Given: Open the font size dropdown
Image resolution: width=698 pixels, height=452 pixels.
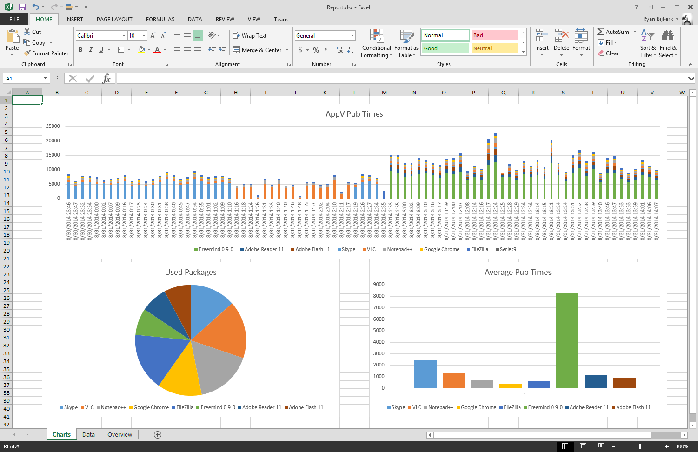Looking at the screenshot, I should click(x=144, y=35).
